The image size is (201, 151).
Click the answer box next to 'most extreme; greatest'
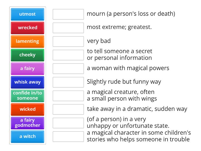pyautogui.click(x=68, y=28)
